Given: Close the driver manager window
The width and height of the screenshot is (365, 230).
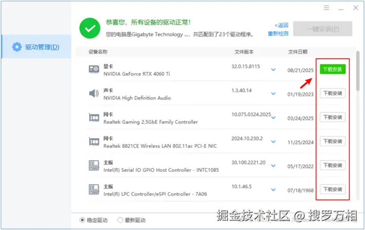Looking at the screenshot, I should (355, 8).
